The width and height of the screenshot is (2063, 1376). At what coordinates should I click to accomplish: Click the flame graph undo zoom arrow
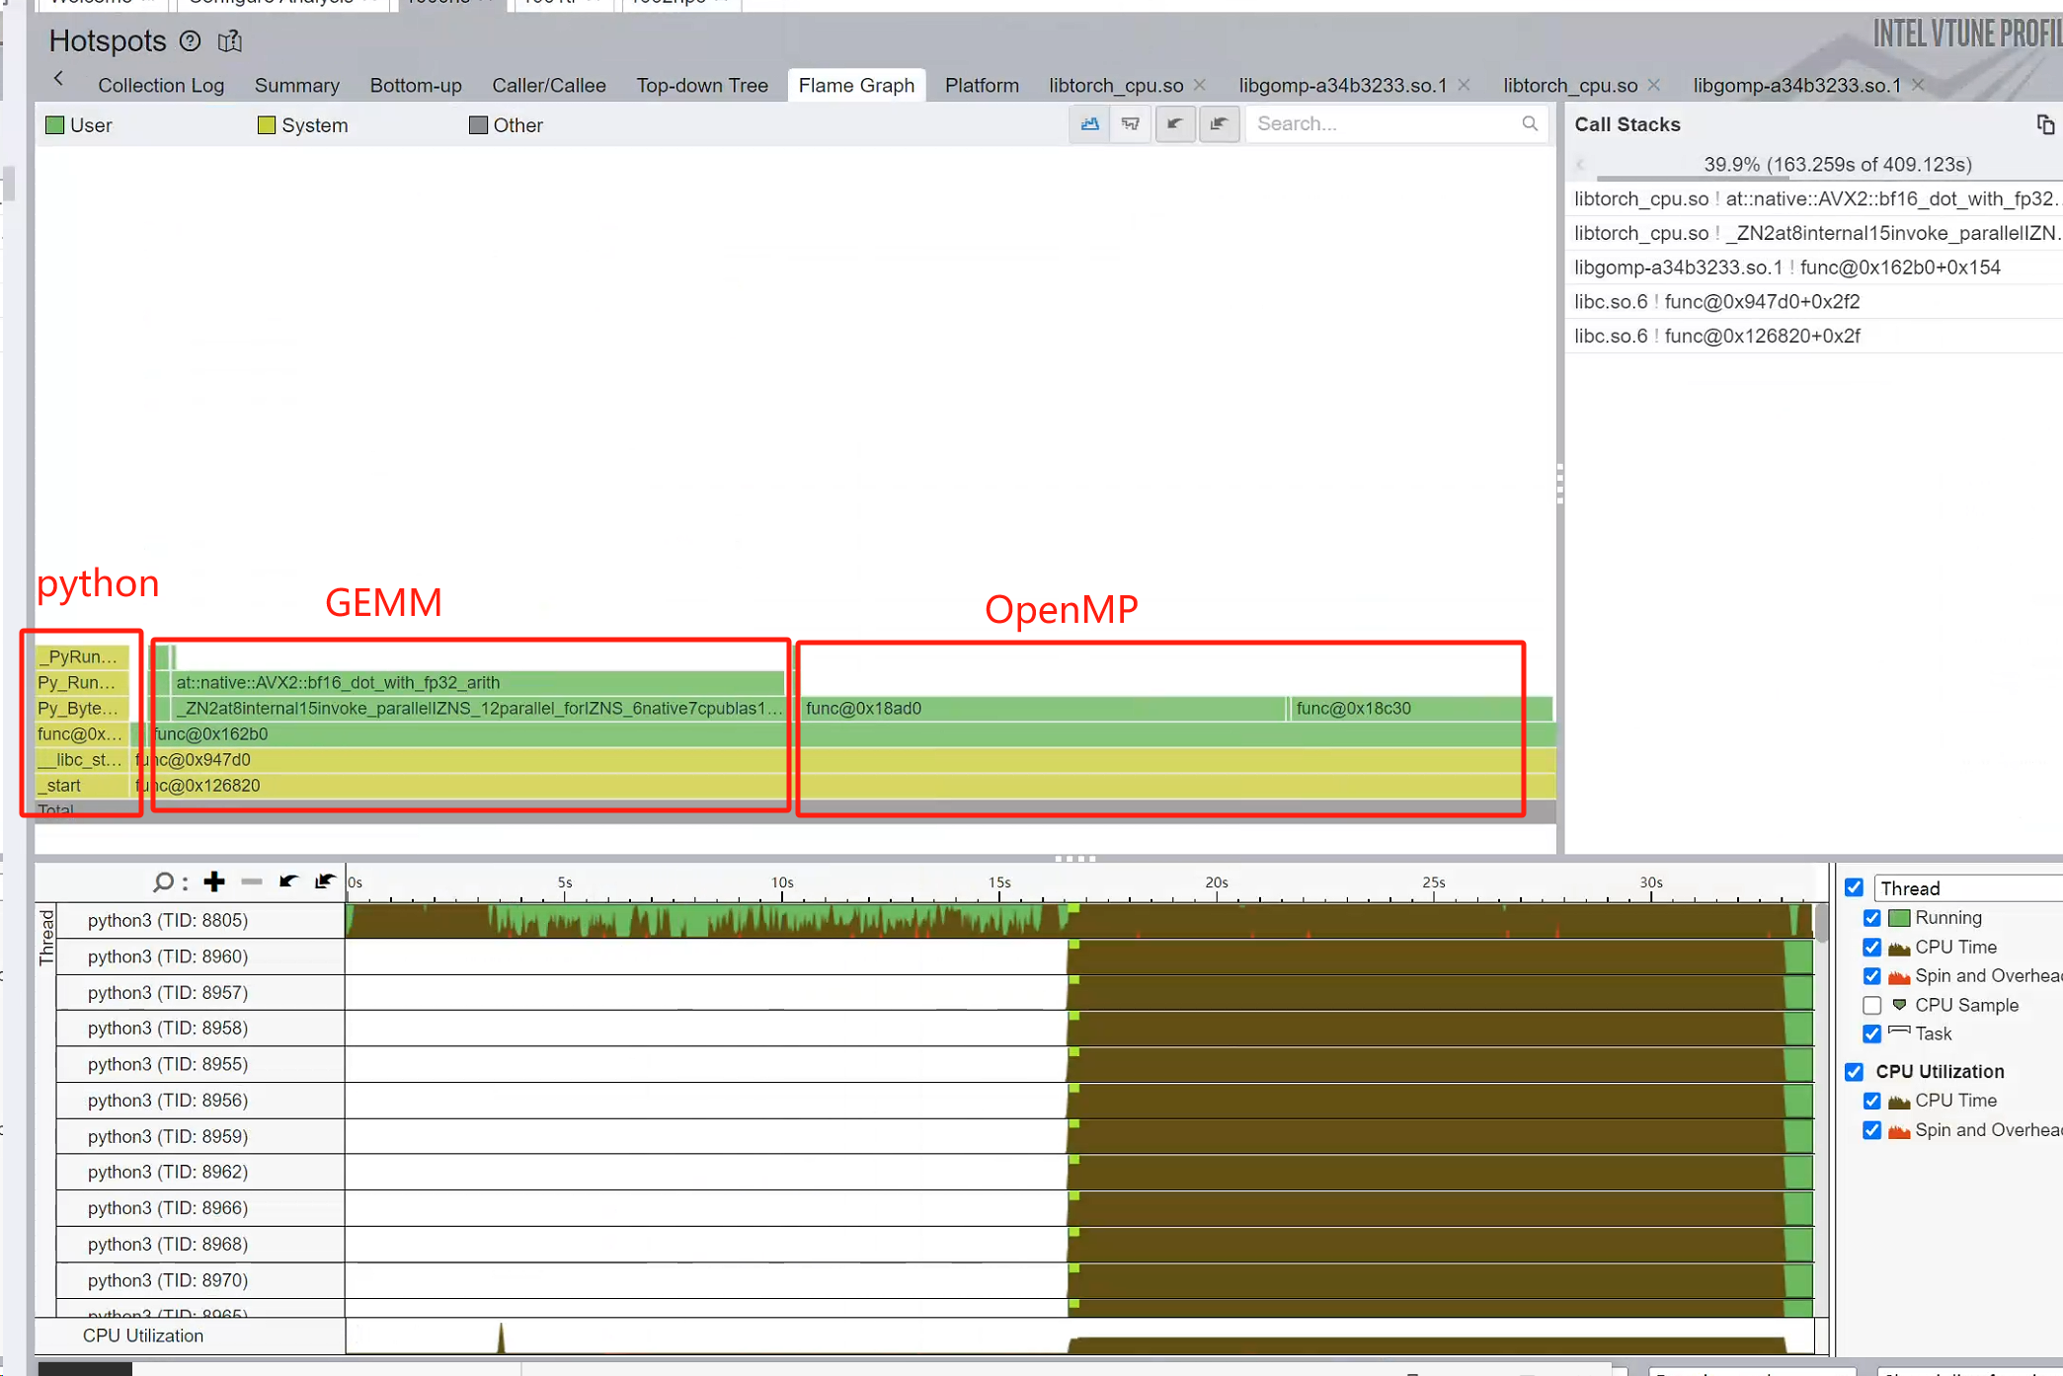click(x=1175, y=123)
